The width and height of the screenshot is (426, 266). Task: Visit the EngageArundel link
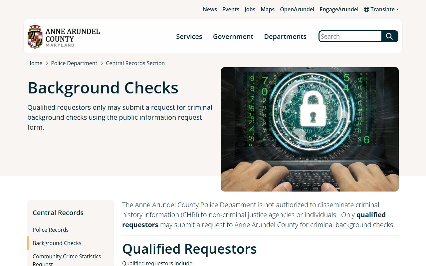pos(339,9)
